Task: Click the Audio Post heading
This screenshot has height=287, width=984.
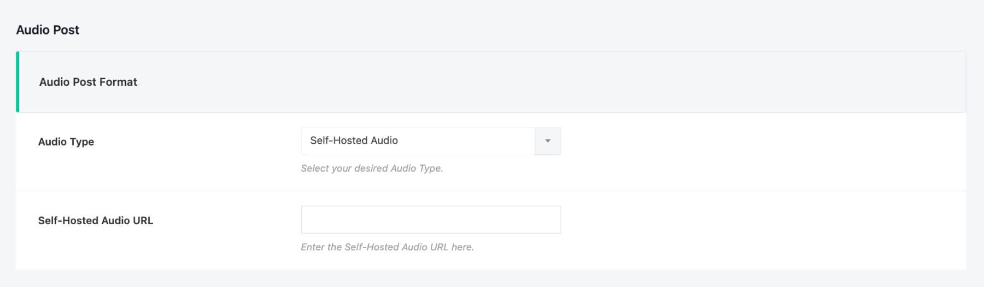Action: pyautogui.click(x=48, y=30)
